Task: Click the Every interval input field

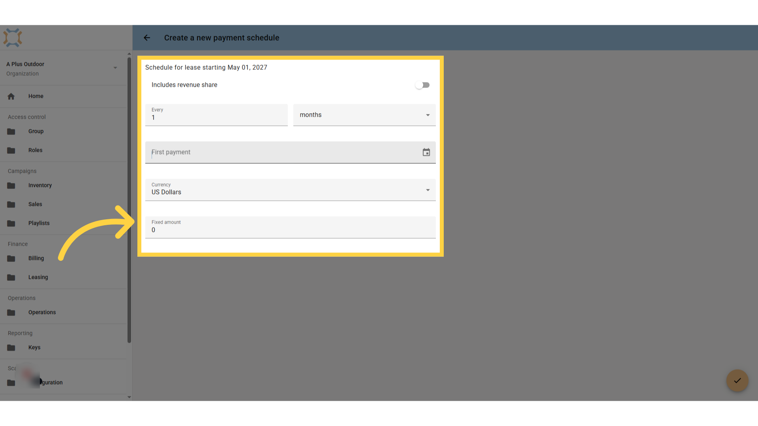Action: pyautogui.click(x=216, y=115)
